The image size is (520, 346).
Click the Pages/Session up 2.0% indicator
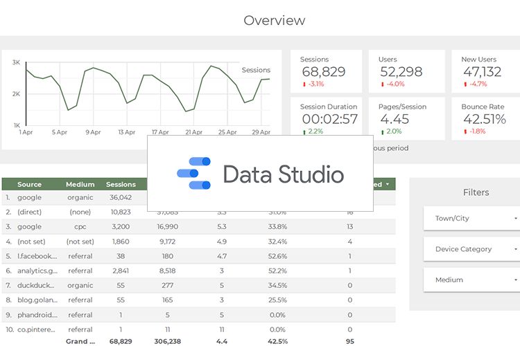coord(391,131)
